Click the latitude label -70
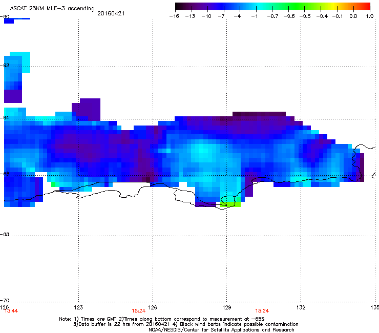Screen dimensions: 379x333 click(x=5, y=300)
